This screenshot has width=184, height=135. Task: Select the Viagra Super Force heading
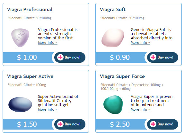(122, 76)
